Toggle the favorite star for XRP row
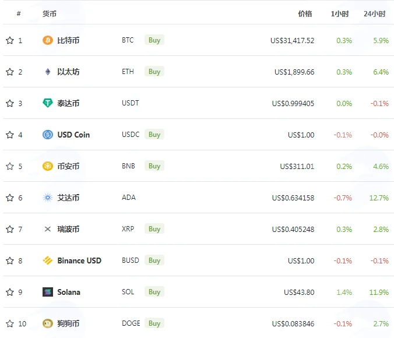394x338 pixels. point(10,229)
